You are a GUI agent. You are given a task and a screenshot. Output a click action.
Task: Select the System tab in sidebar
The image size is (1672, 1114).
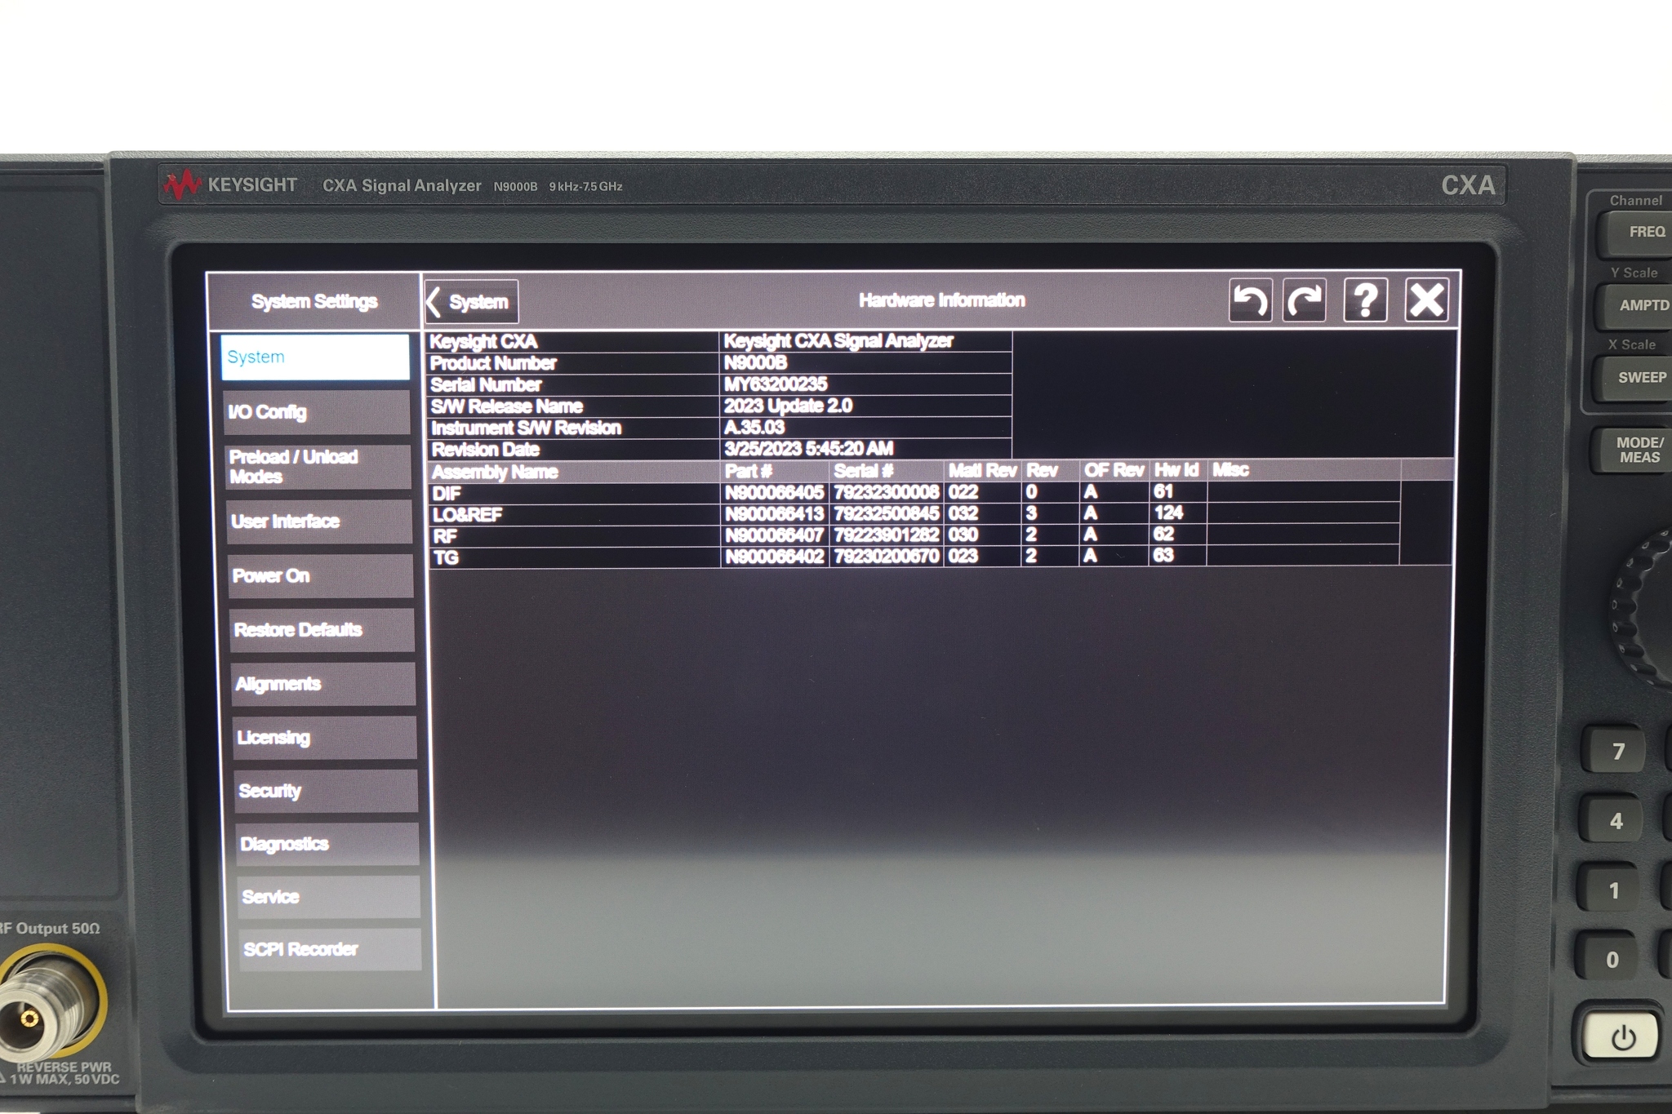(315, 357)
